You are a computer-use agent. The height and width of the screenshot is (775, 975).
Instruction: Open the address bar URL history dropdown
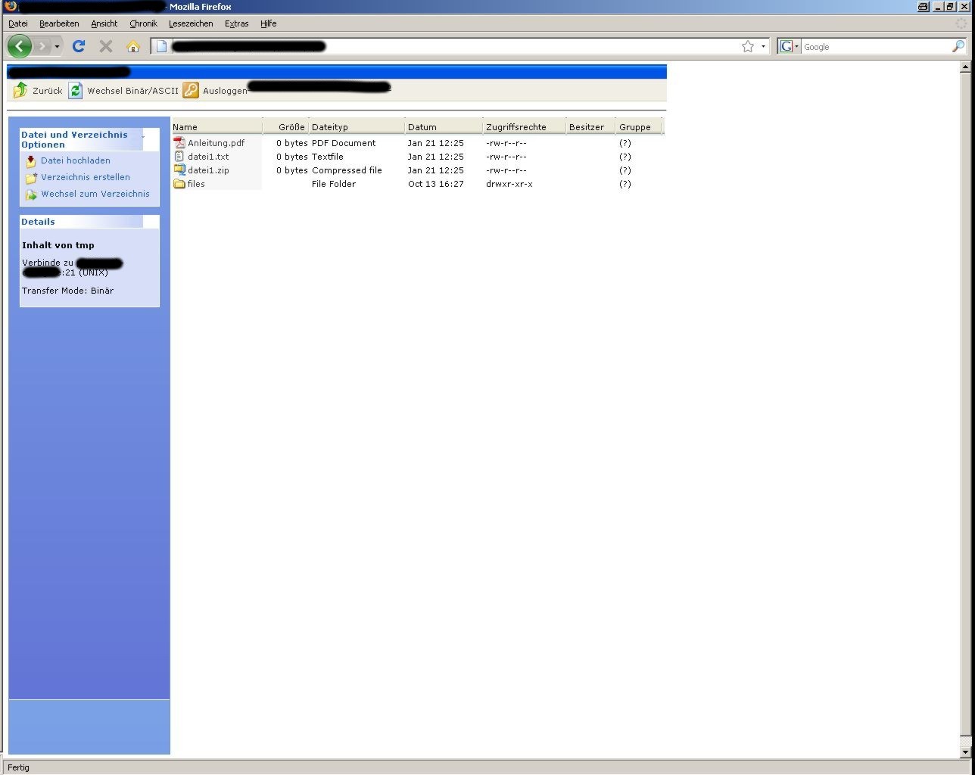point(763,47)
